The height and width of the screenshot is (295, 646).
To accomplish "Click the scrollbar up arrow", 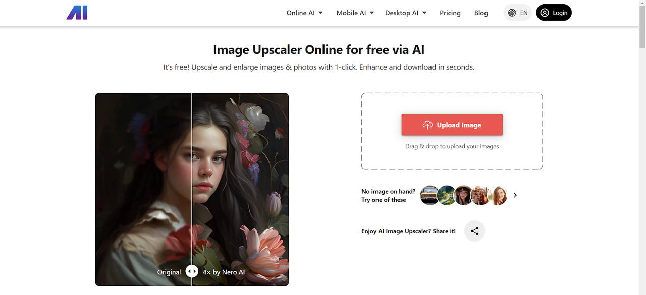I will [x=642, y=4].
